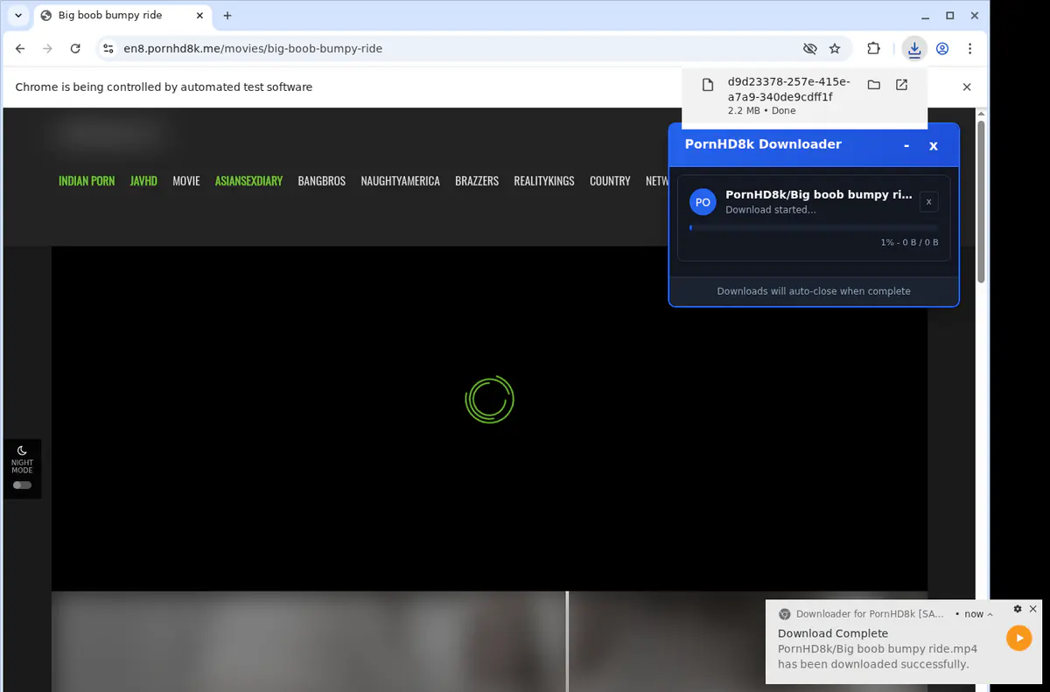Open site information icon in address bar
This screenshot has width=1050, height=692.
pos(108,49)
